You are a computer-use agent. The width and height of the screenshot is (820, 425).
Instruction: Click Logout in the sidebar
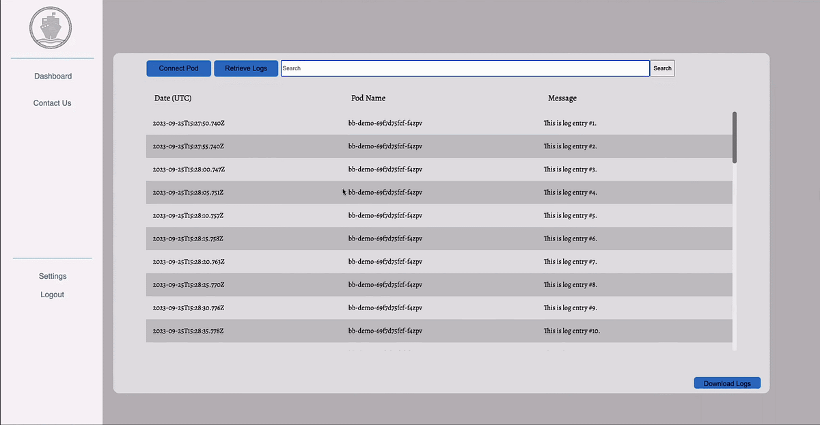(x=52, y=294)
